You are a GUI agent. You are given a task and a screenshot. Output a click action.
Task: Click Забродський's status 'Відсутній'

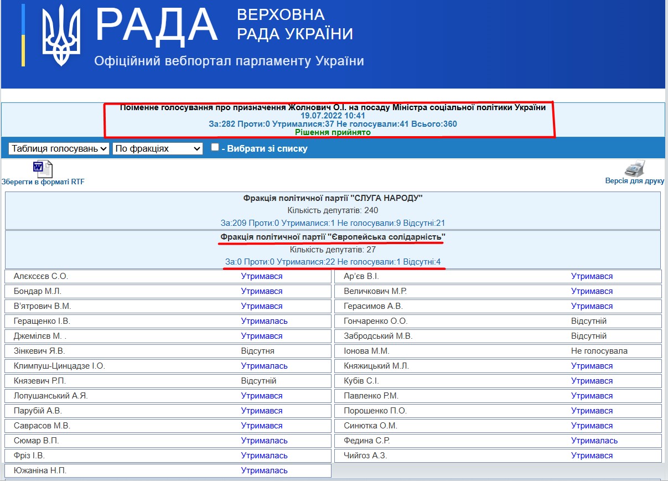[x=589, y=336]
